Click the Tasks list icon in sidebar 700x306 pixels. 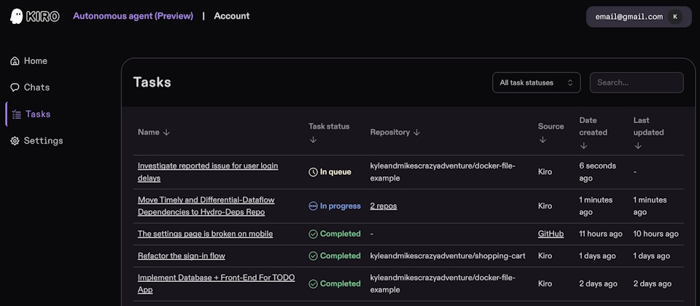16,114
